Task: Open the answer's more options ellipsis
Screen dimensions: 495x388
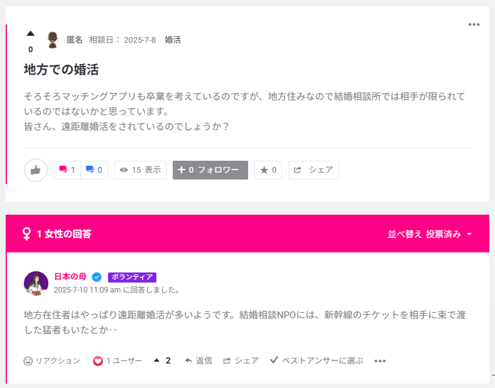Action: pos(380,361)
